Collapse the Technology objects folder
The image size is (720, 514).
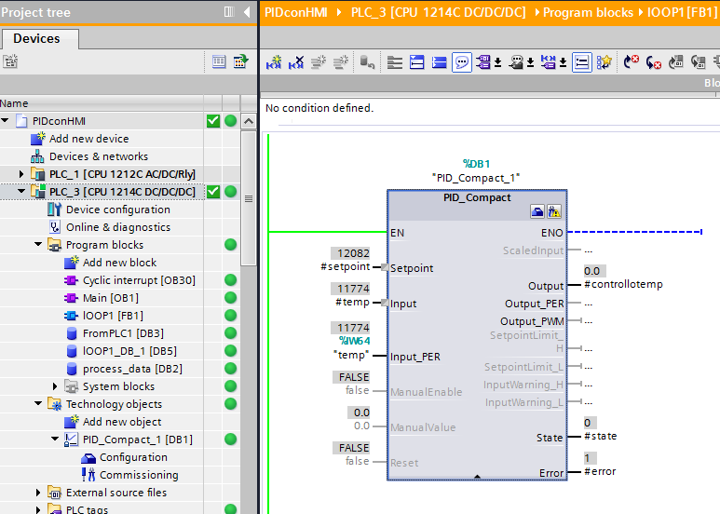click(x=39, y=404)
